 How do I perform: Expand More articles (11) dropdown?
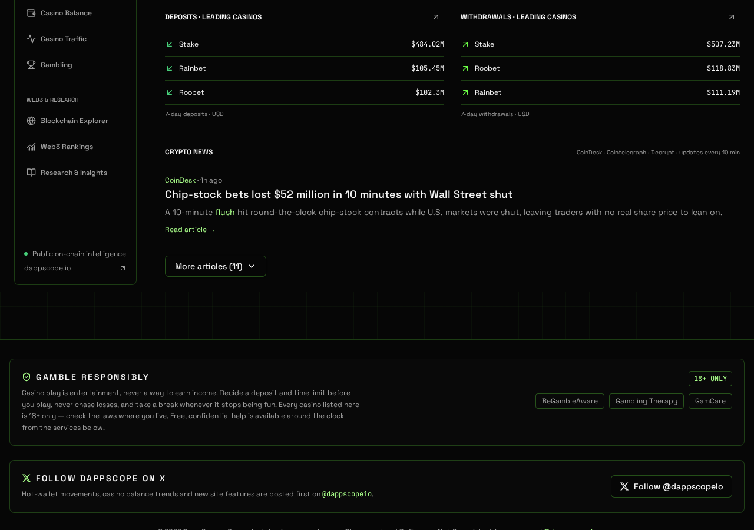click(x=216, y=266)
